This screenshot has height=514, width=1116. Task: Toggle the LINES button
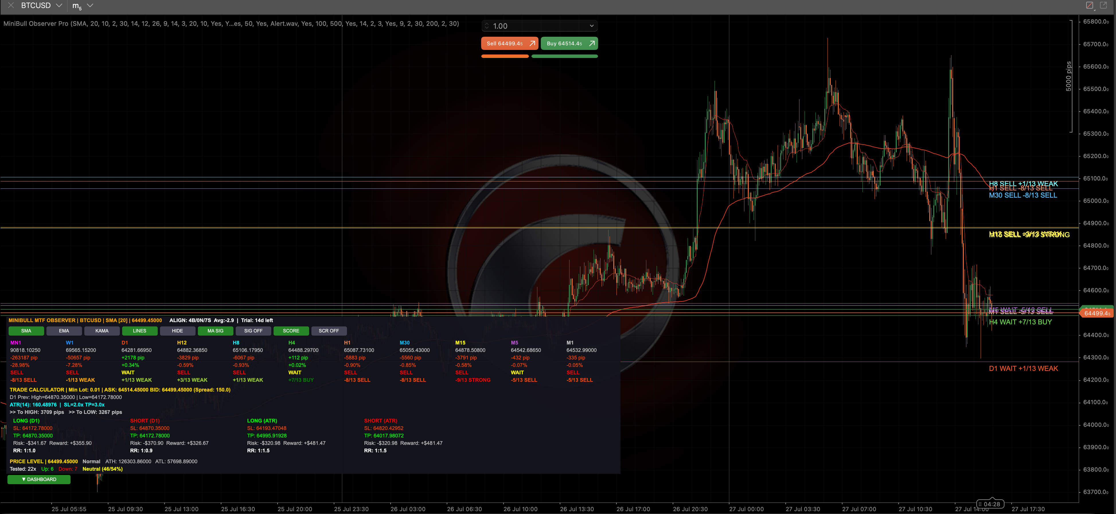(139, 331)
